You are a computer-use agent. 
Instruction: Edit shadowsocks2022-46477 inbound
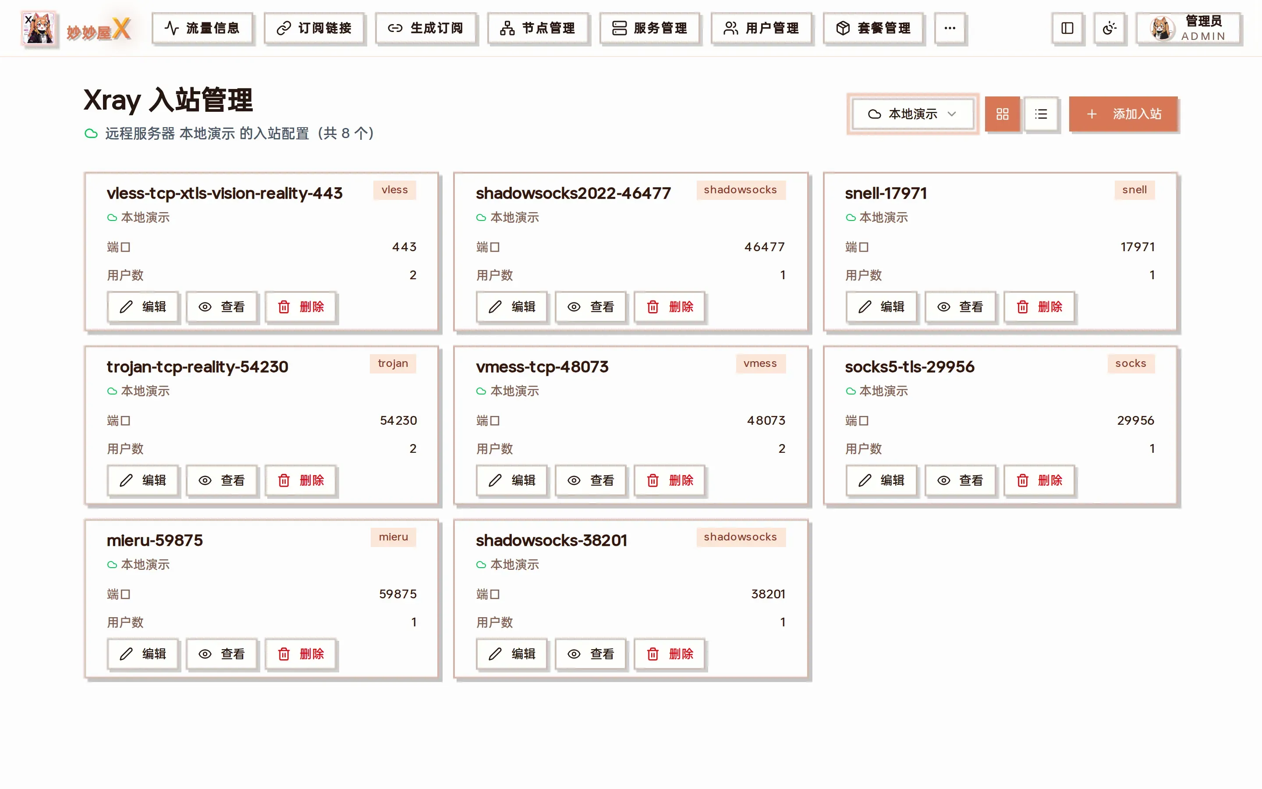click(512, 307)
